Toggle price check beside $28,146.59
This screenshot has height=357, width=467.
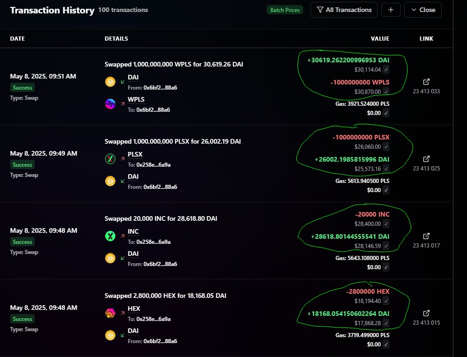386,246
